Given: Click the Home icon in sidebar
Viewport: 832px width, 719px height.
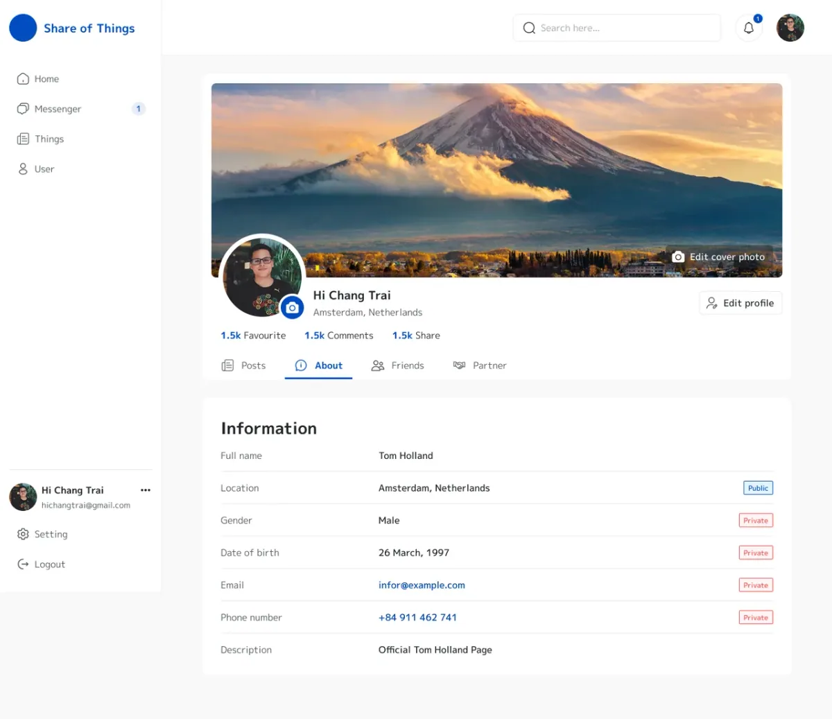Looking at the screenshot, I should (x=23, y=79).
